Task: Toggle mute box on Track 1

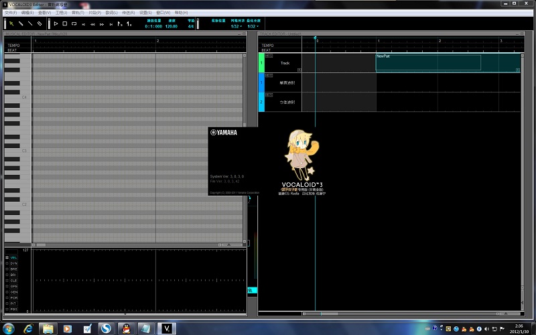Action: [x=265, y=56]
